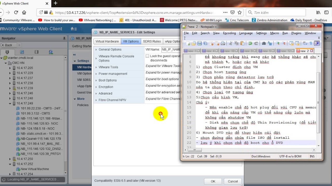Open VMs and Templates navigator tab

(x=22, y=52)
